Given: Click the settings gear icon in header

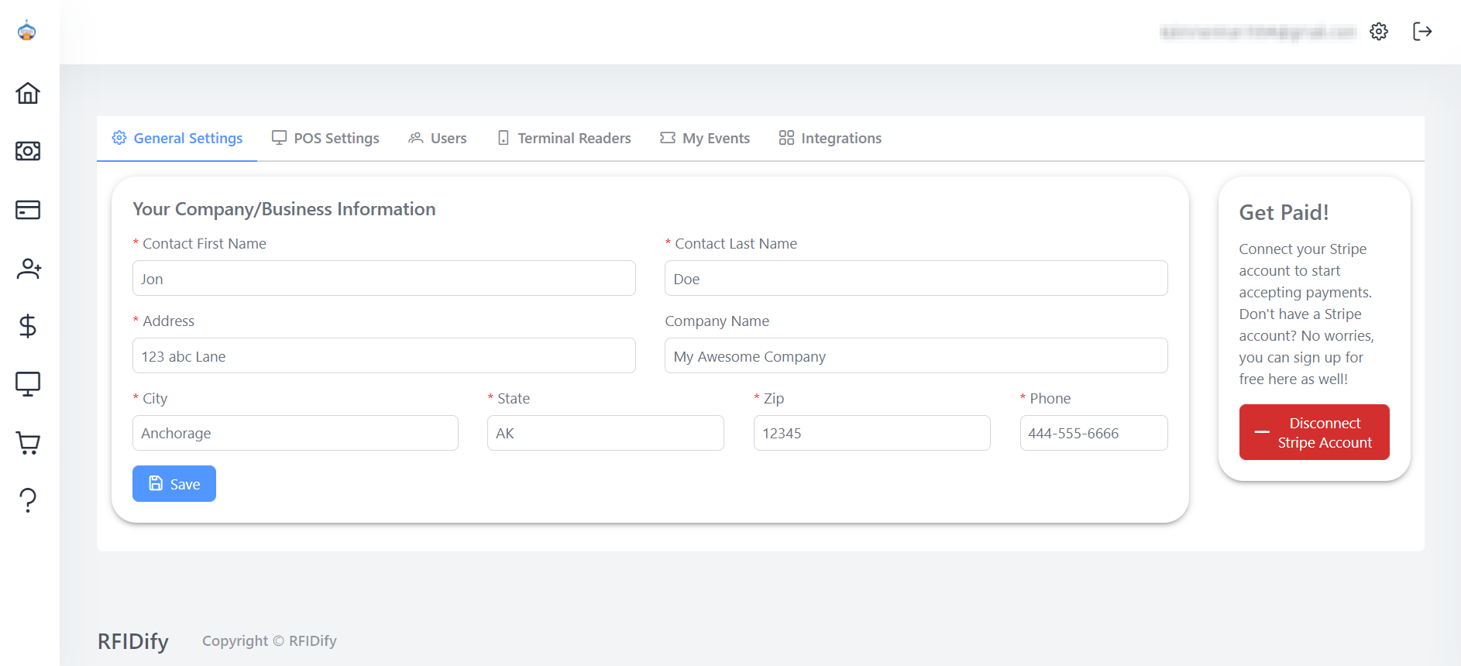Looking at the screenshot, I should (x=1379, y=32).
